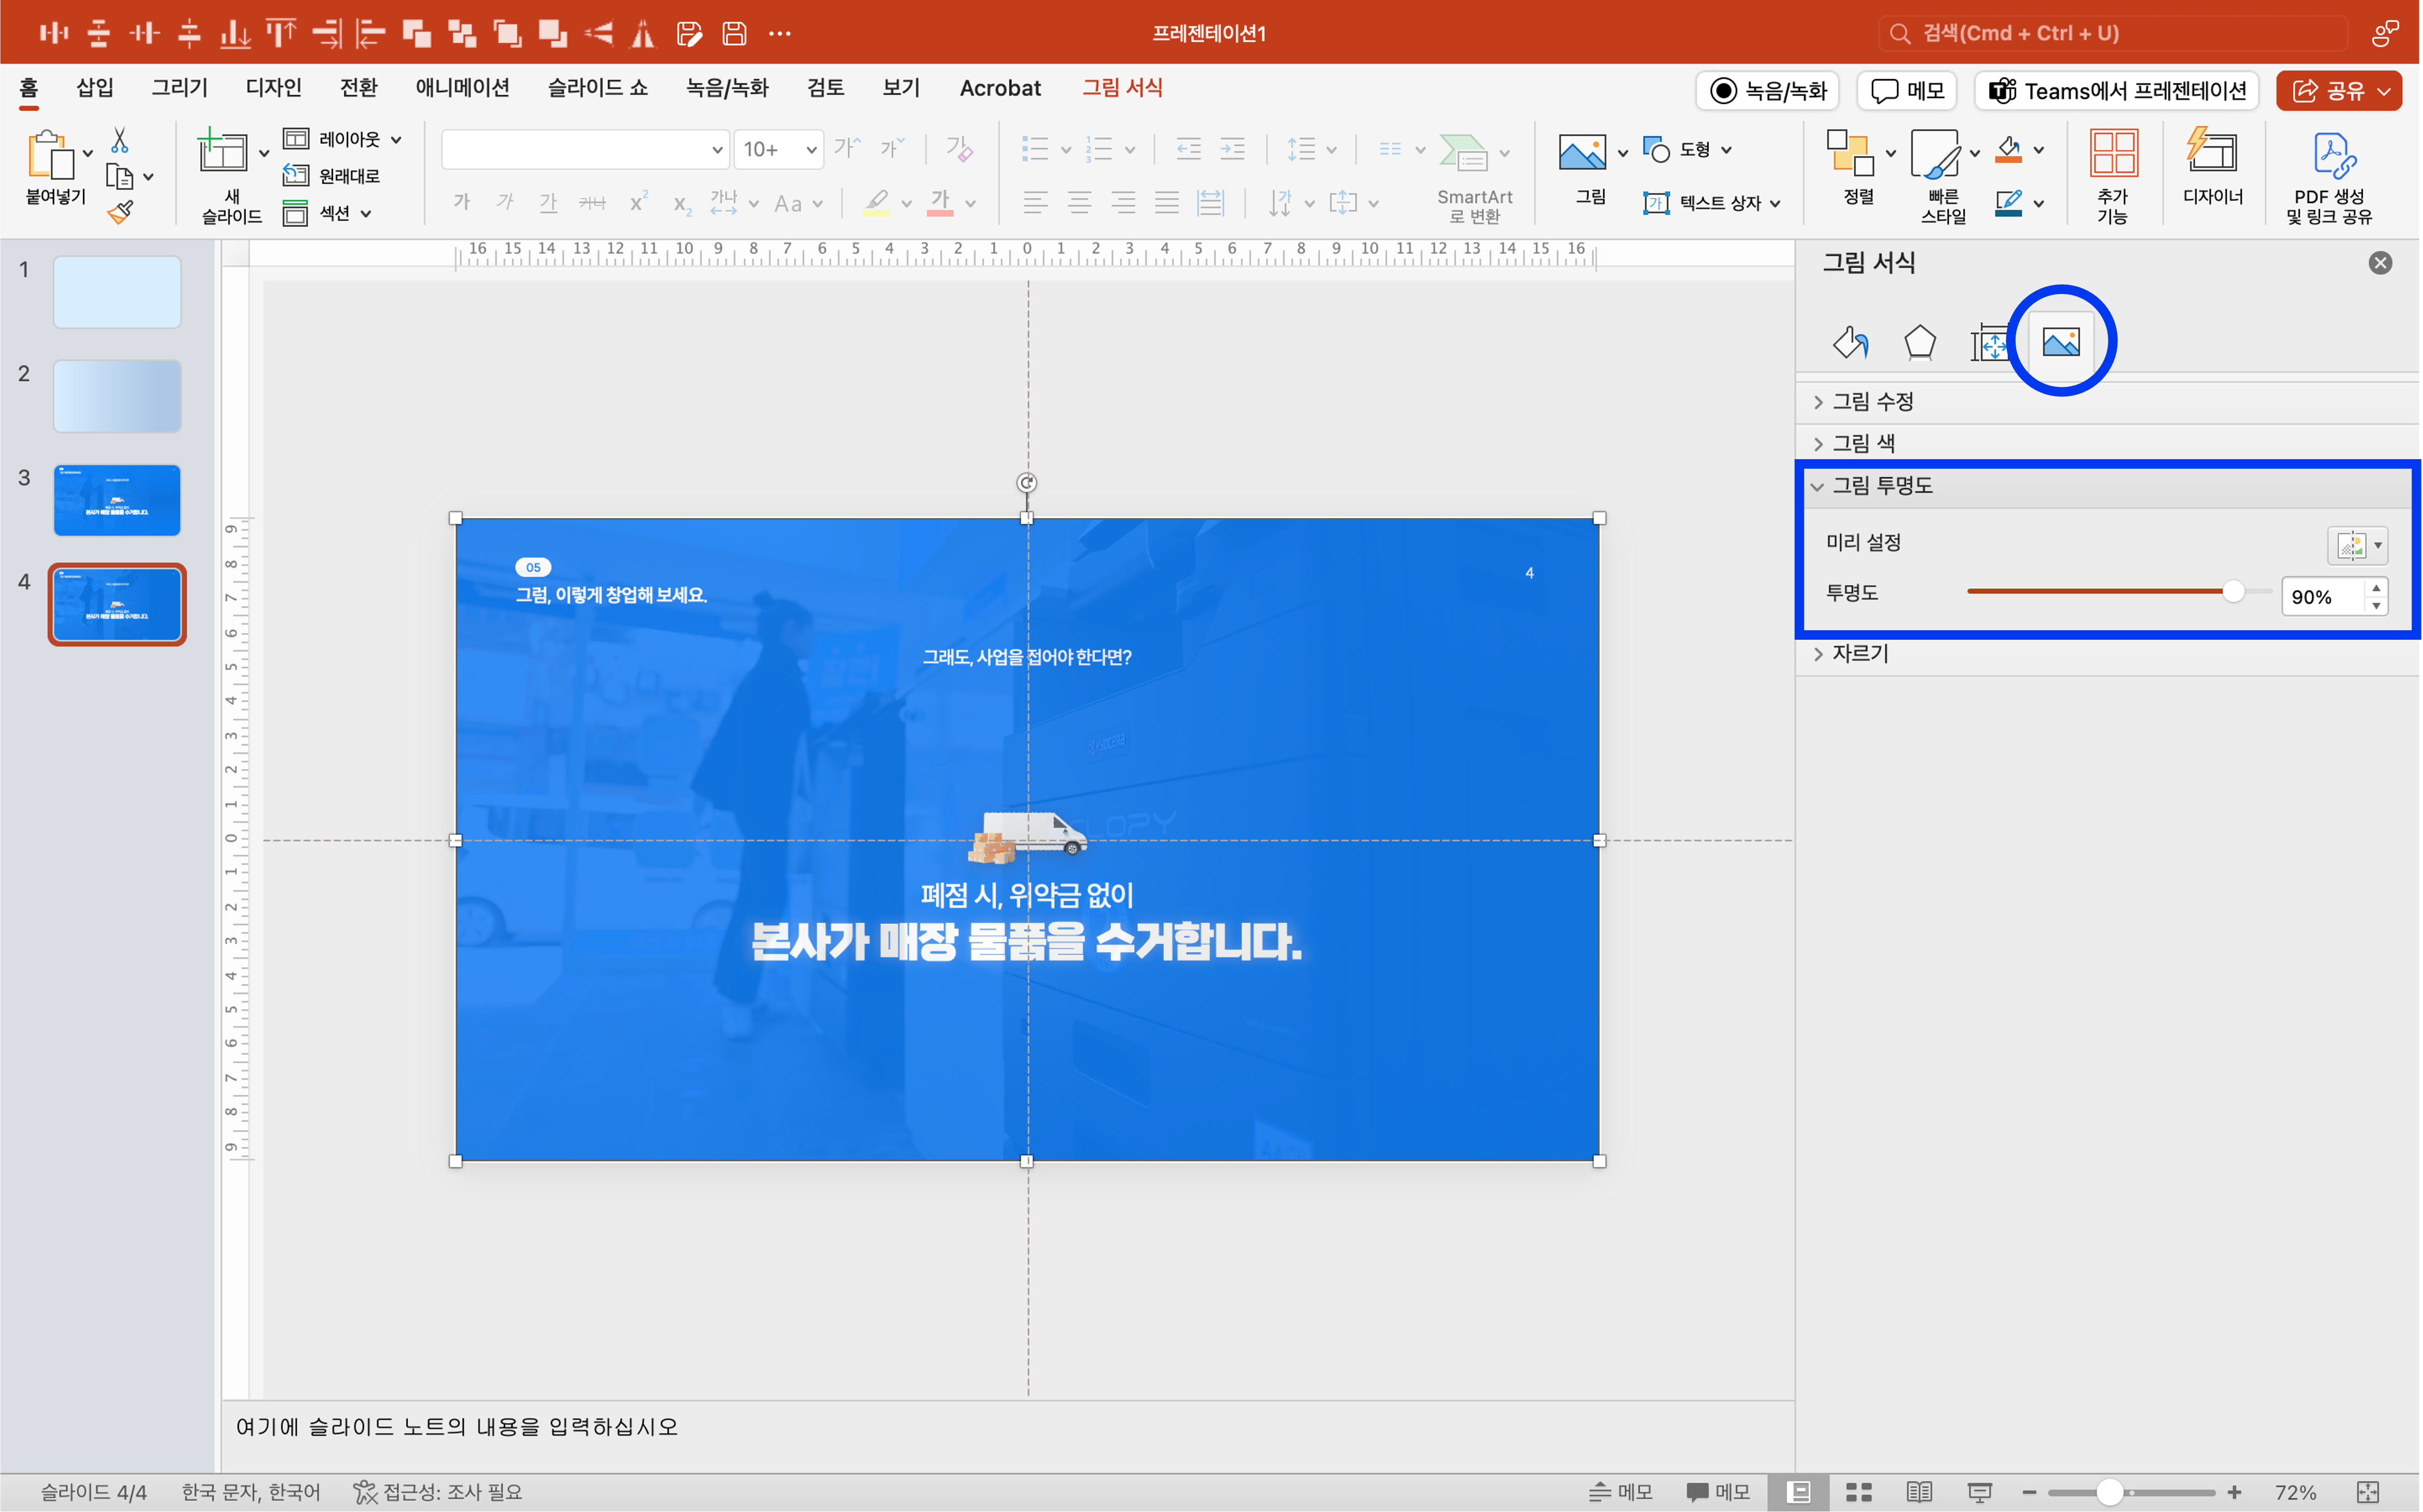Click the Slide Show icon in status bar

click(x=1980, y=1492)
